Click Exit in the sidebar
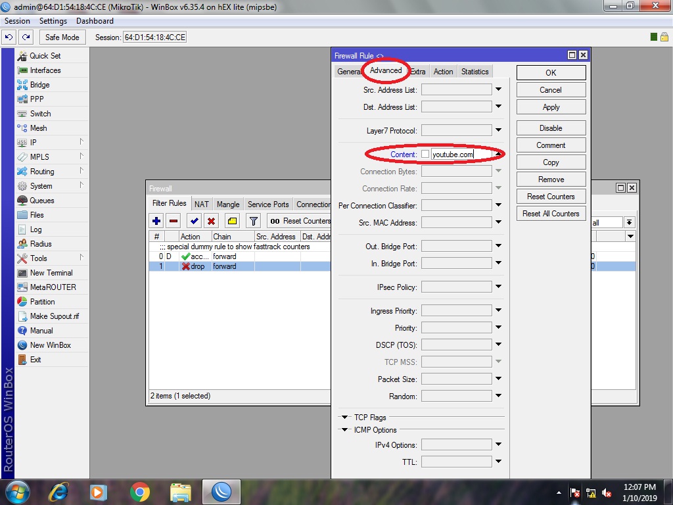The width and height of the screenshot is (673, 505). click(x=35, y=360)
